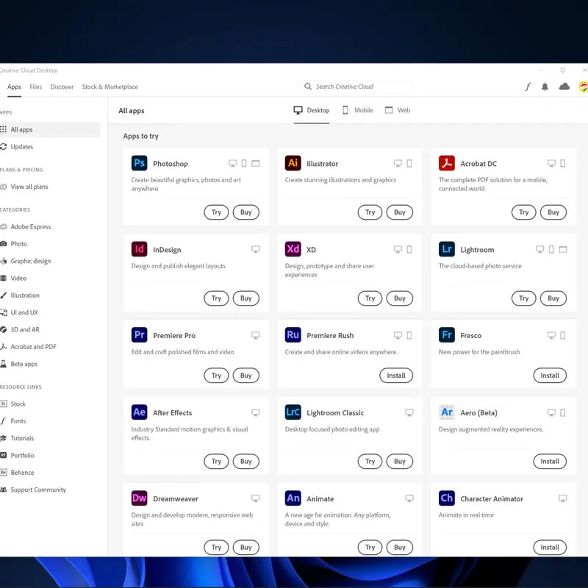The width and height of the screenshot is (588, 588).
Task: Open the Discover section
Action: click(62, 87)
